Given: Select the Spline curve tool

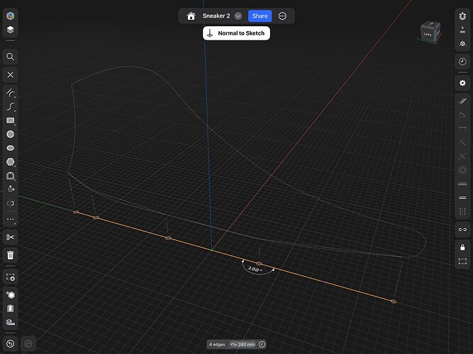Looking at the screenshot, I should point(10,107).
